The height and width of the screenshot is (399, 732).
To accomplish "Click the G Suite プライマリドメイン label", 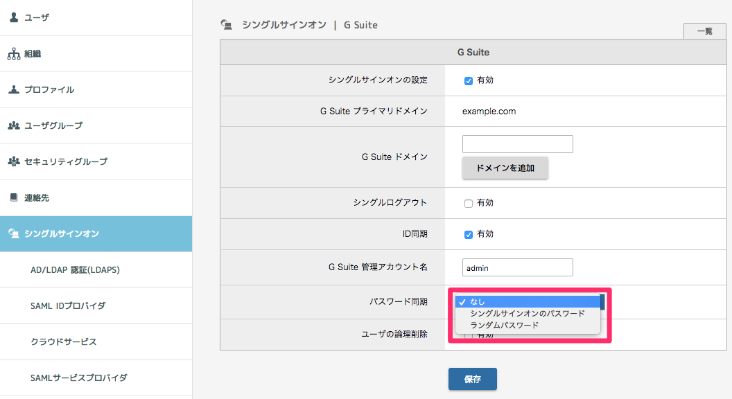I will (374, 111).
